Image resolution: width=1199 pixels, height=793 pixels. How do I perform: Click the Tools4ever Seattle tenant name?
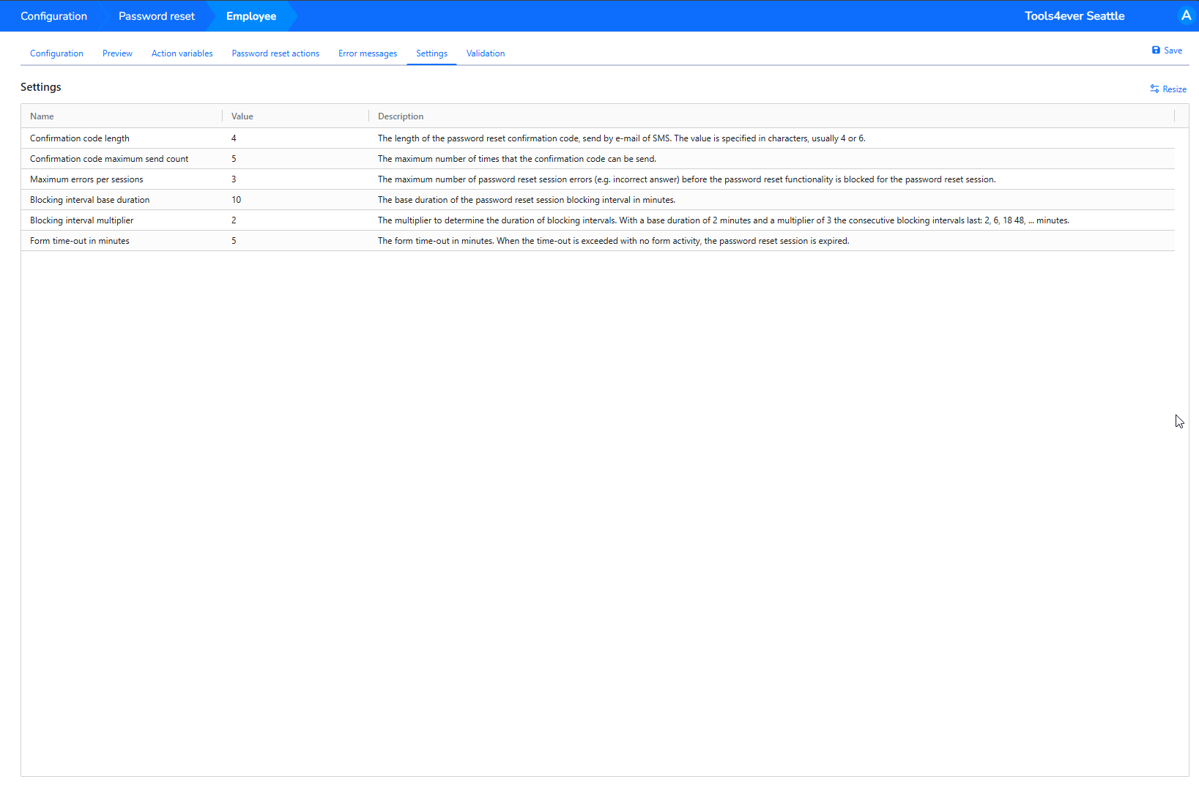point(1074,16)
